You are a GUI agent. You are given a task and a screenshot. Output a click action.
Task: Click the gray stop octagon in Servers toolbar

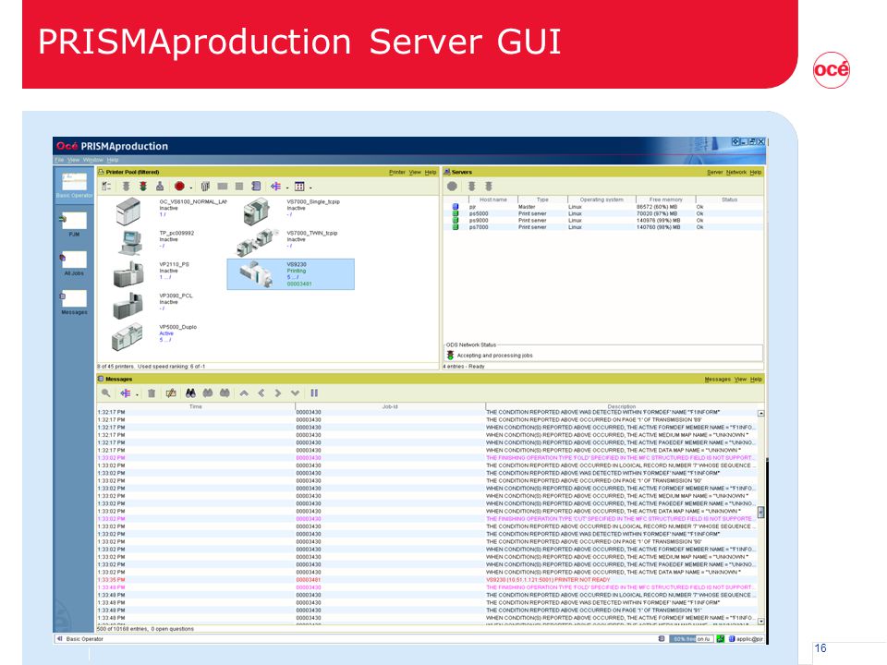coord(452,186)
